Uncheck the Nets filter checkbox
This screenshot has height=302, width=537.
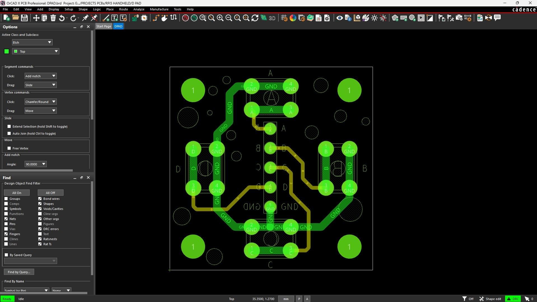6,219
